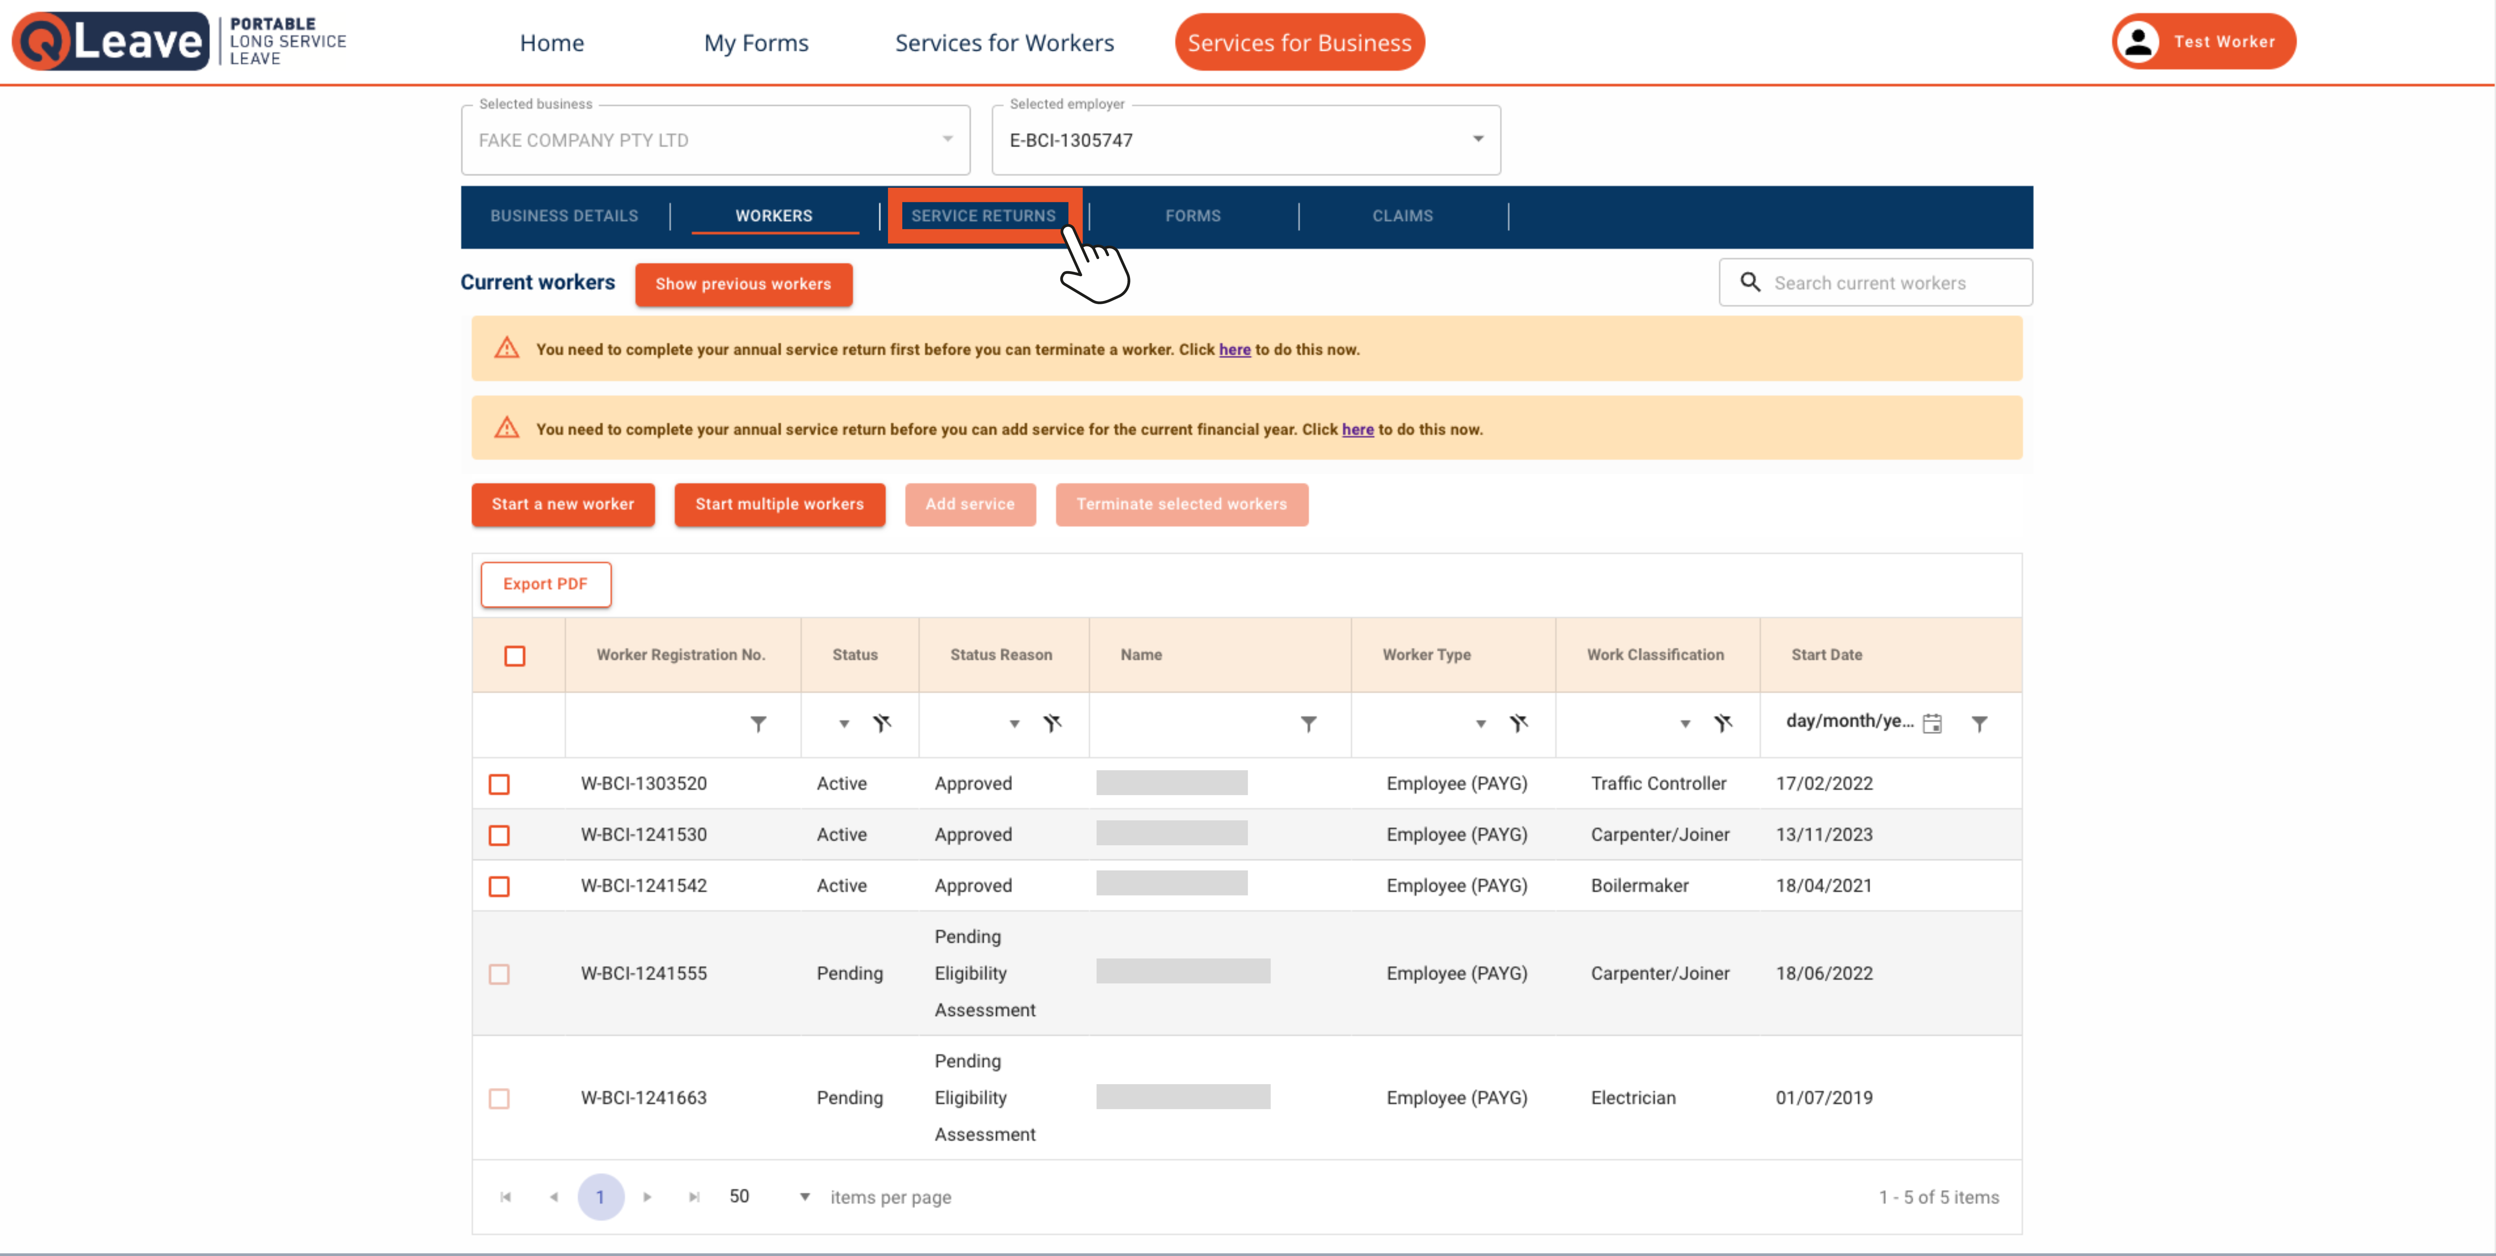Click the QLeave logo
This screenshot has width=2496, height=1256.
point(179,41)
